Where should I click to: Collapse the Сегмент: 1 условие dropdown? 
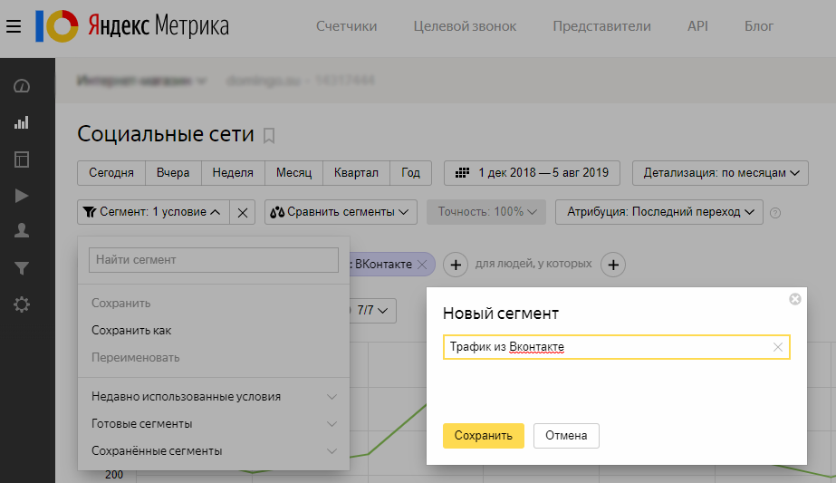[x=154, y=212]
